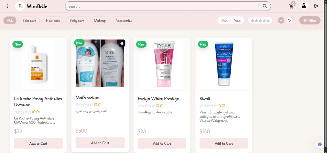Open the three-dot vertical menu
Screen dimensions: 327x153
coord(8,6)
